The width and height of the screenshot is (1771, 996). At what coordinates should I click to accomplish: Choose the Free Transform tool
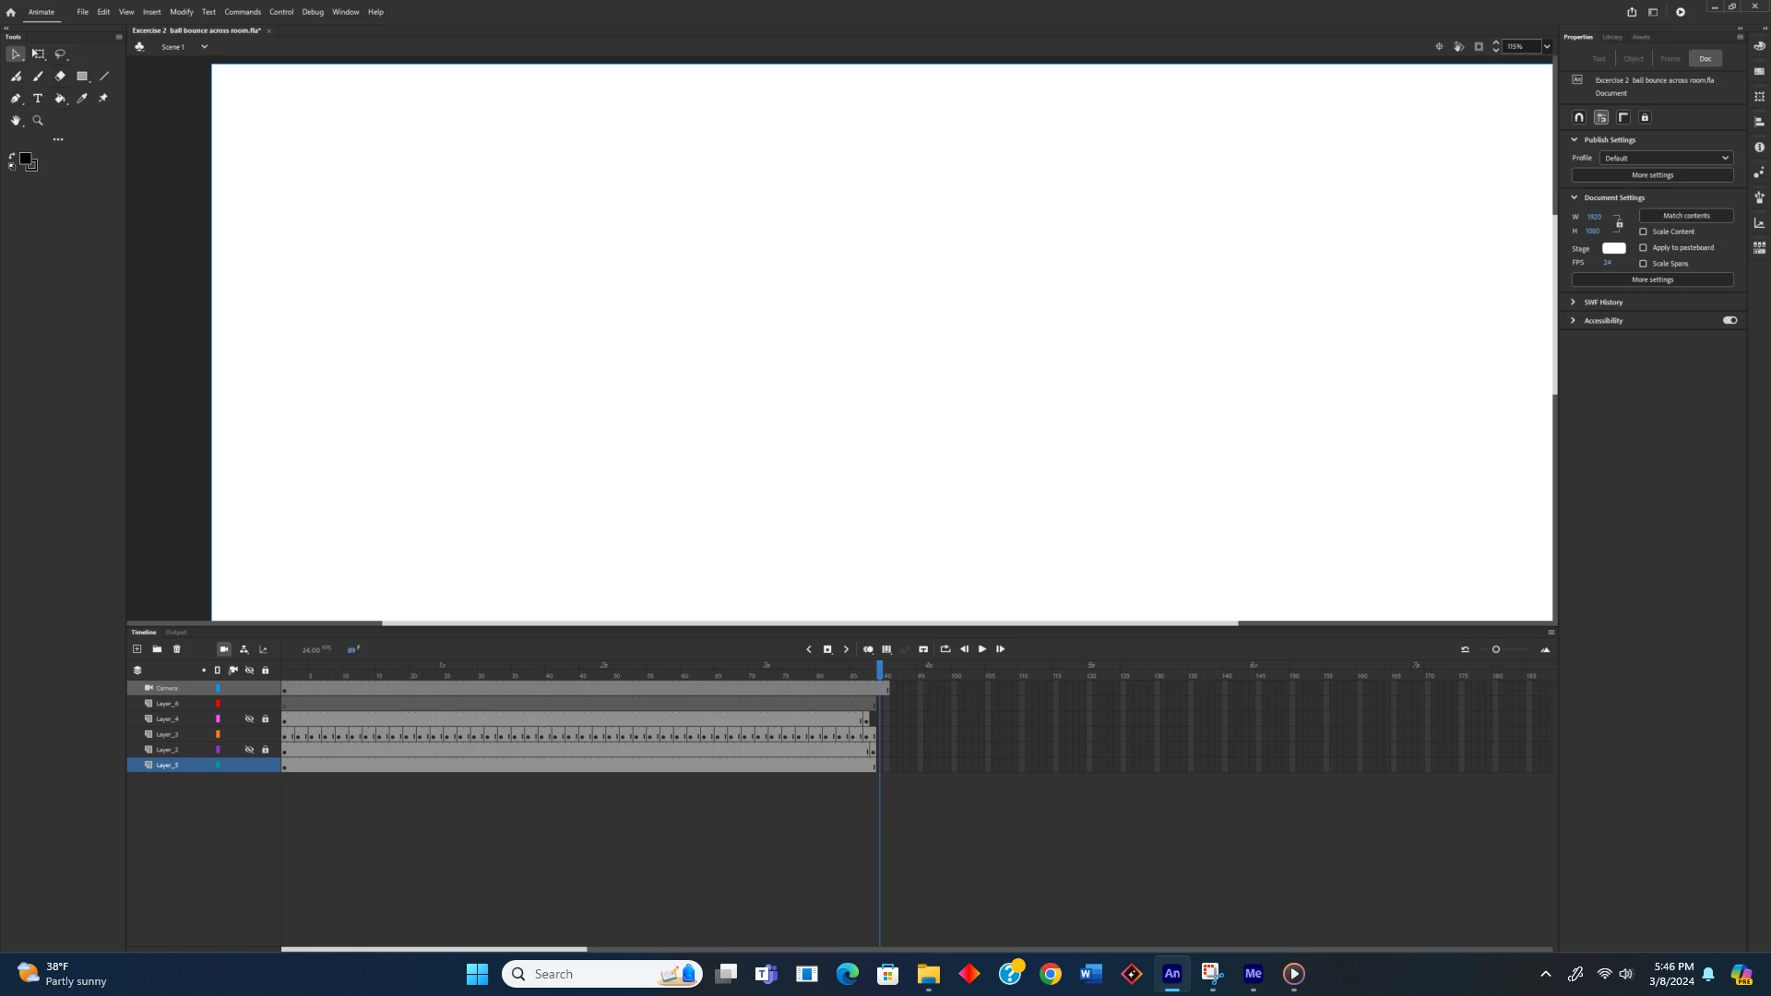[x=38, y=54]
